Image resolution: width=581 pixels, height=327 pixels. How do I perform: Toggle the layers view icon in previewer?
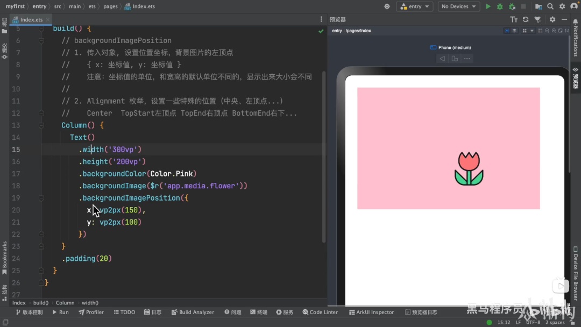tap(514, 31)
